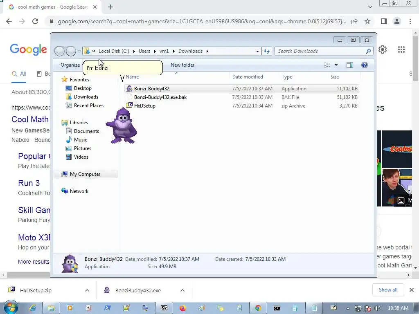Open the Chrome profile avatar
This screenshot has width=419, height=314.
[x=397, y=21]
